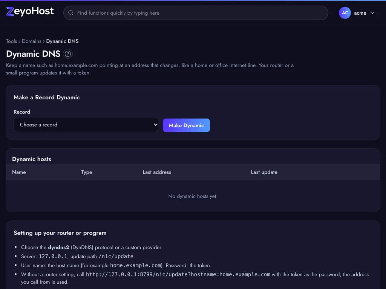Click the Type column header

(86, 172)
